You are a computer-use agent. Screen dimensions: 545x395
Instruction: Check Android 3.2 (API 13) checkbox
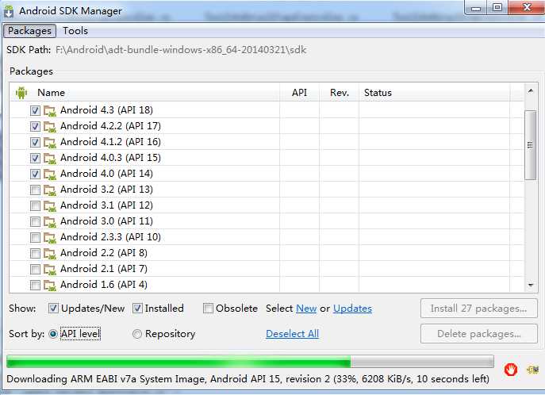[x=35, y=190]
